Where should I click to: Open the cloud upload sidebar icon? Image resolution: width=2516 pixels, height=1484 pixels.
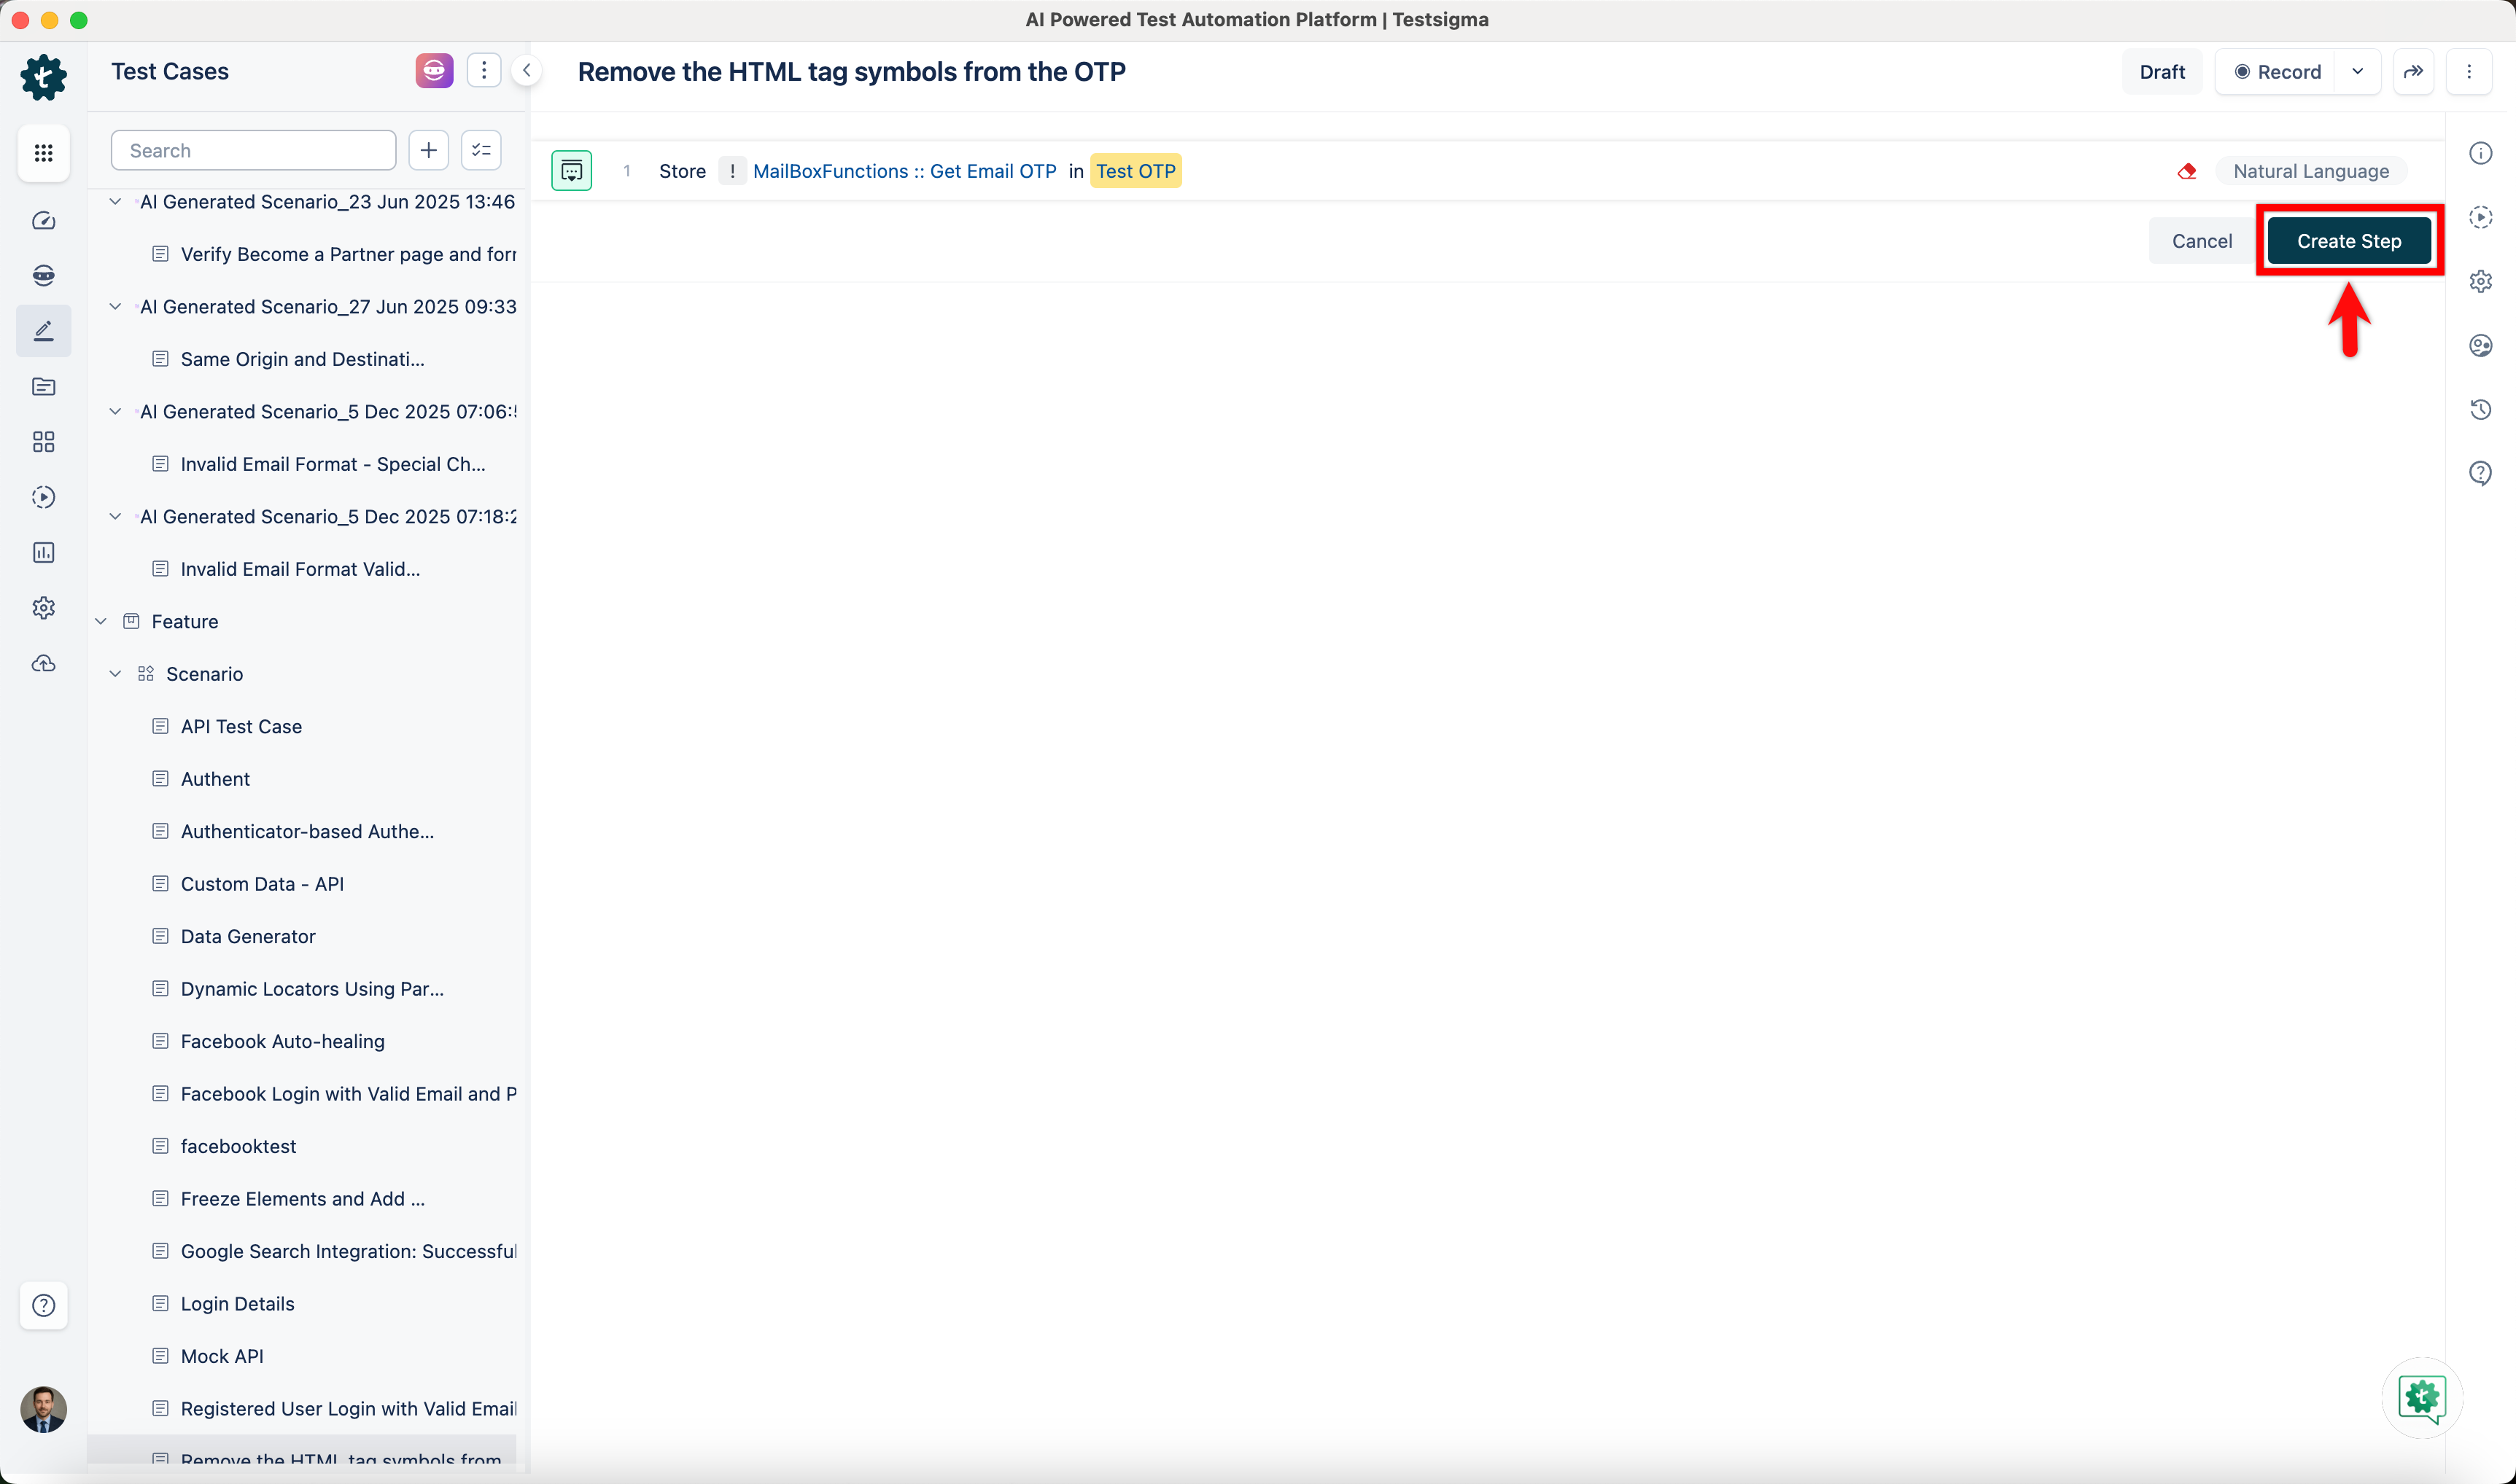(x=43, y=663)
